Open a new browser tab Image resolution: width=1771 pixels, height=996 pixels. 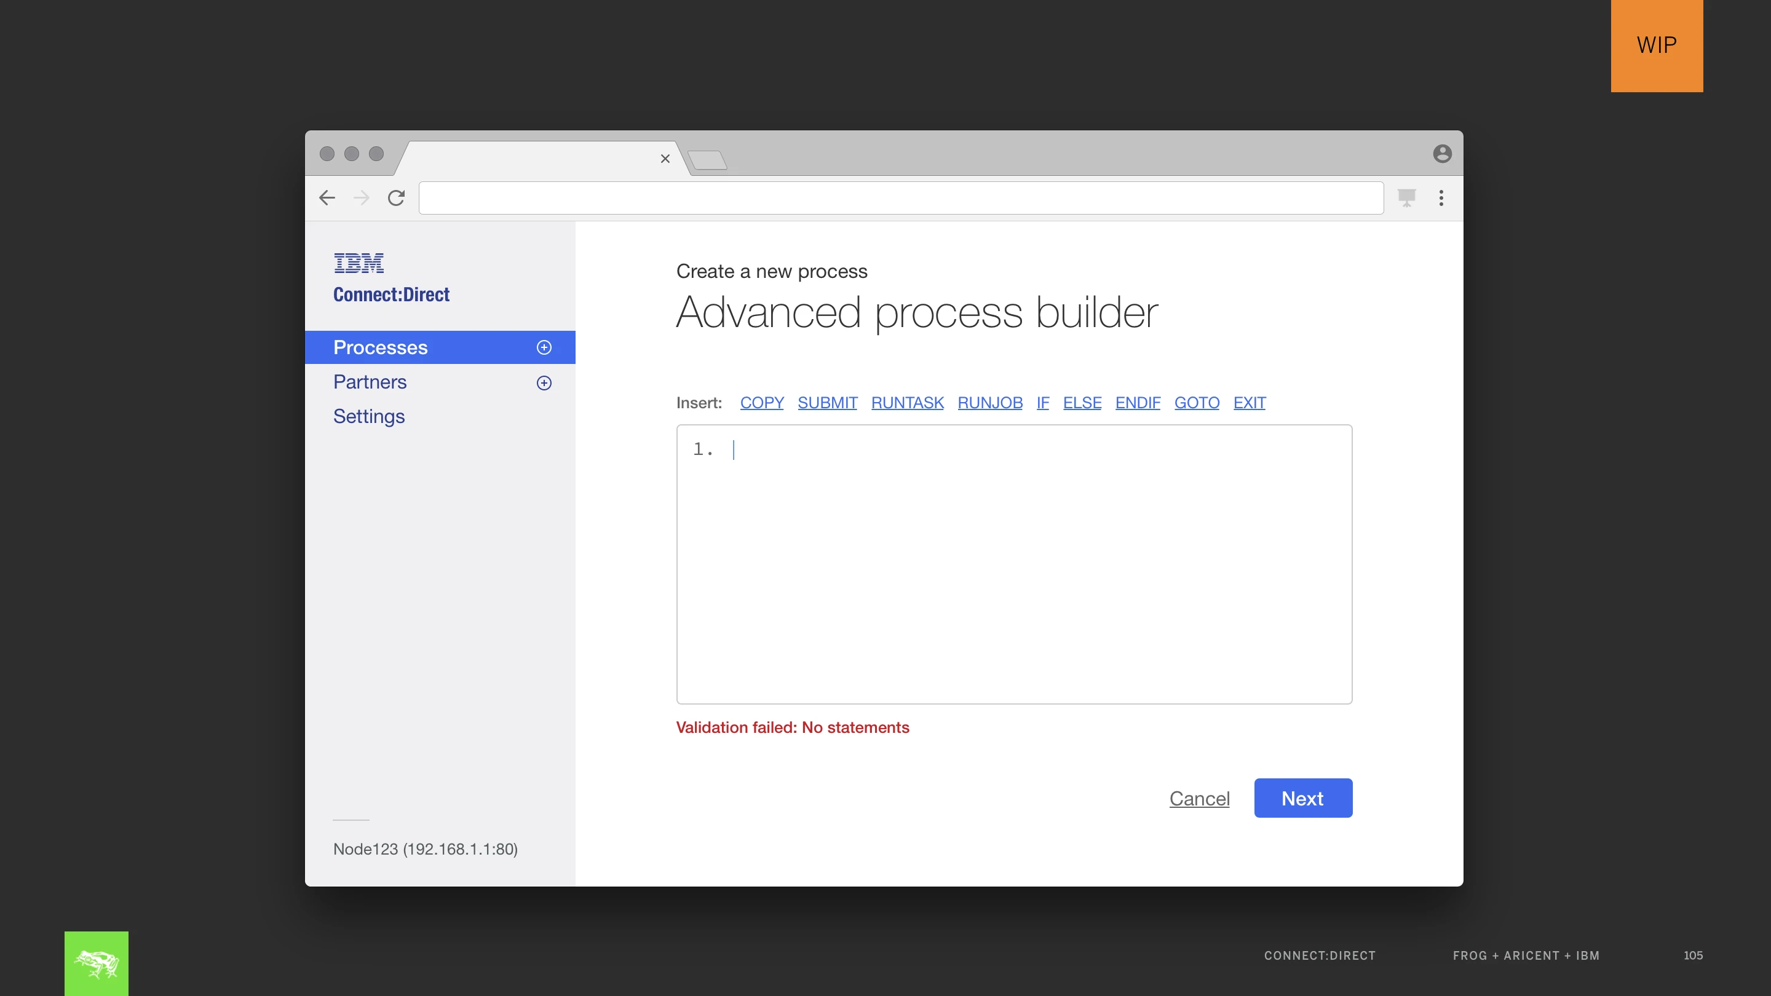pos(708,159)
